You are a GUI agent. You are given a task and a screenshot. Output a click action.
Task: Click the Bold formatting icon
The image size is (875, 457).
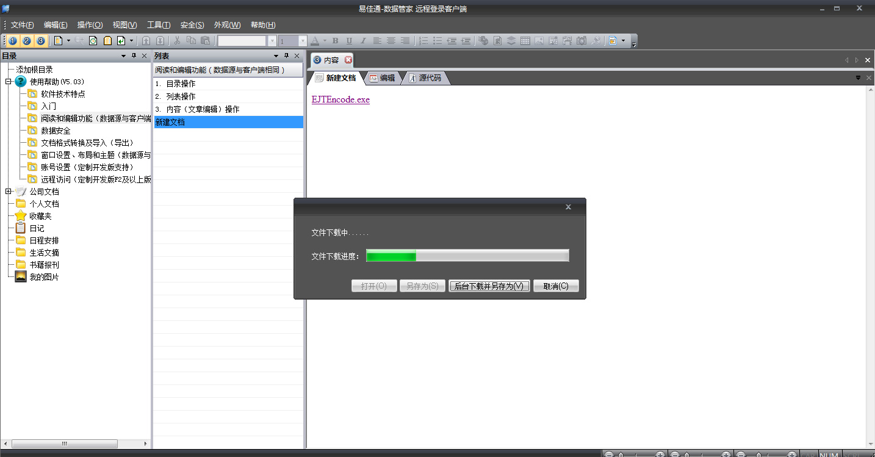[335, 41]
